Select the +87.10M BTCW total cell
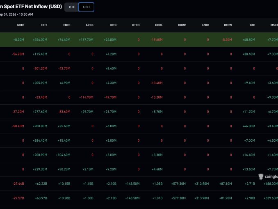Viewport: 278px width, 209px height. tap(226, 184)
